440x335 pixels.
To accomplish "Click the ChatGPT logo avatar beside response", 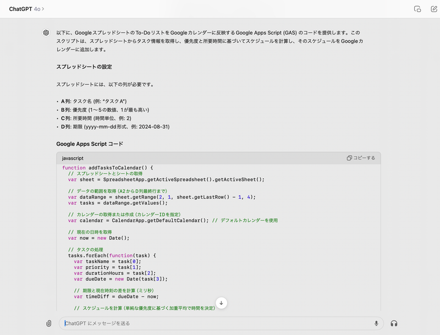I will [x=46, y=33].
